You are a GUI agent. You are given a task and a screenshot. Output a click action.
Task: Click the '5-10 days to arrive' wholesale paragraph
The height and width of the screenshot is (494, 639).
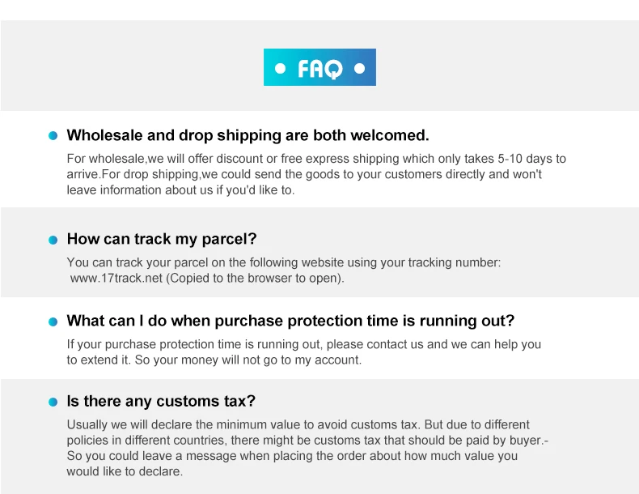[316, 174]
